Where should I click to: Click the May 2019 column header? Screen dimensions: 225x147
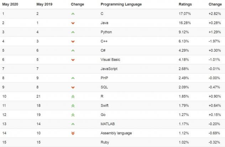point(44,4)
